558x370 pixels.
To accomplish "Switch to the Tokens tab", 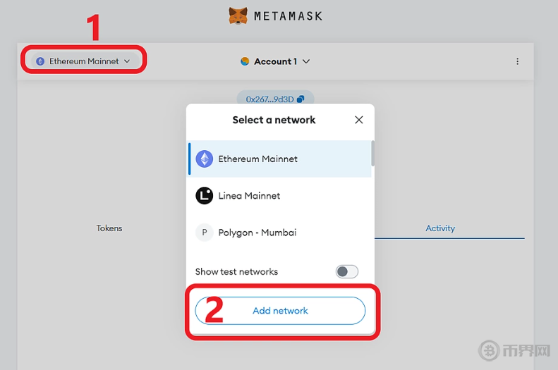I will (x=109, y=228).
